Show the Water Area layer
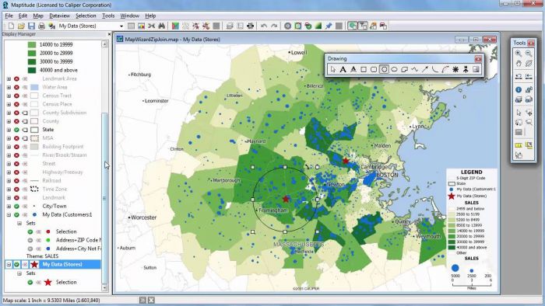 16,87
